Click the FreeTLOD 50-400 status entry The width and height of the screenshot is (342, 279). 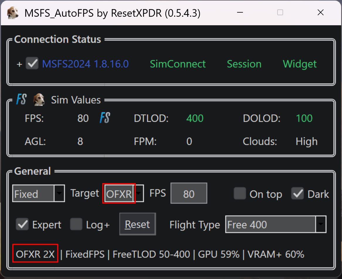[151, 254]
